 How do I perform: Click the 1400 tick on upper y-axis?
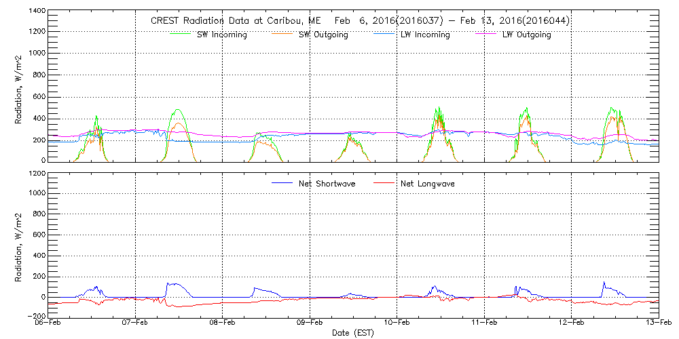(37, 12)
